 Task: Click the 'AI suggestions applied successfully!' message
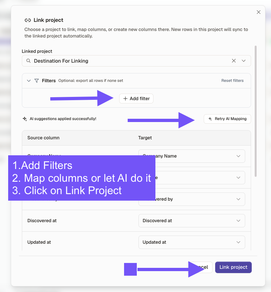[63, 119]
